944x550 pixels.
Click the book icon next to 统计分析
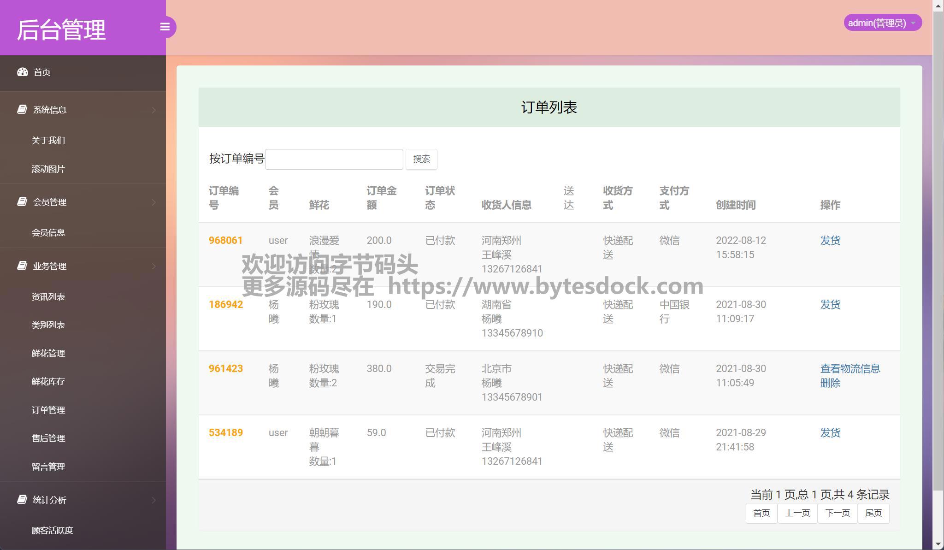22,499
